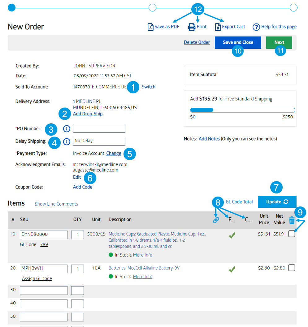308x327 pixels.
Task: Click the PO Number info icon
Action: [x=67, y=129]
